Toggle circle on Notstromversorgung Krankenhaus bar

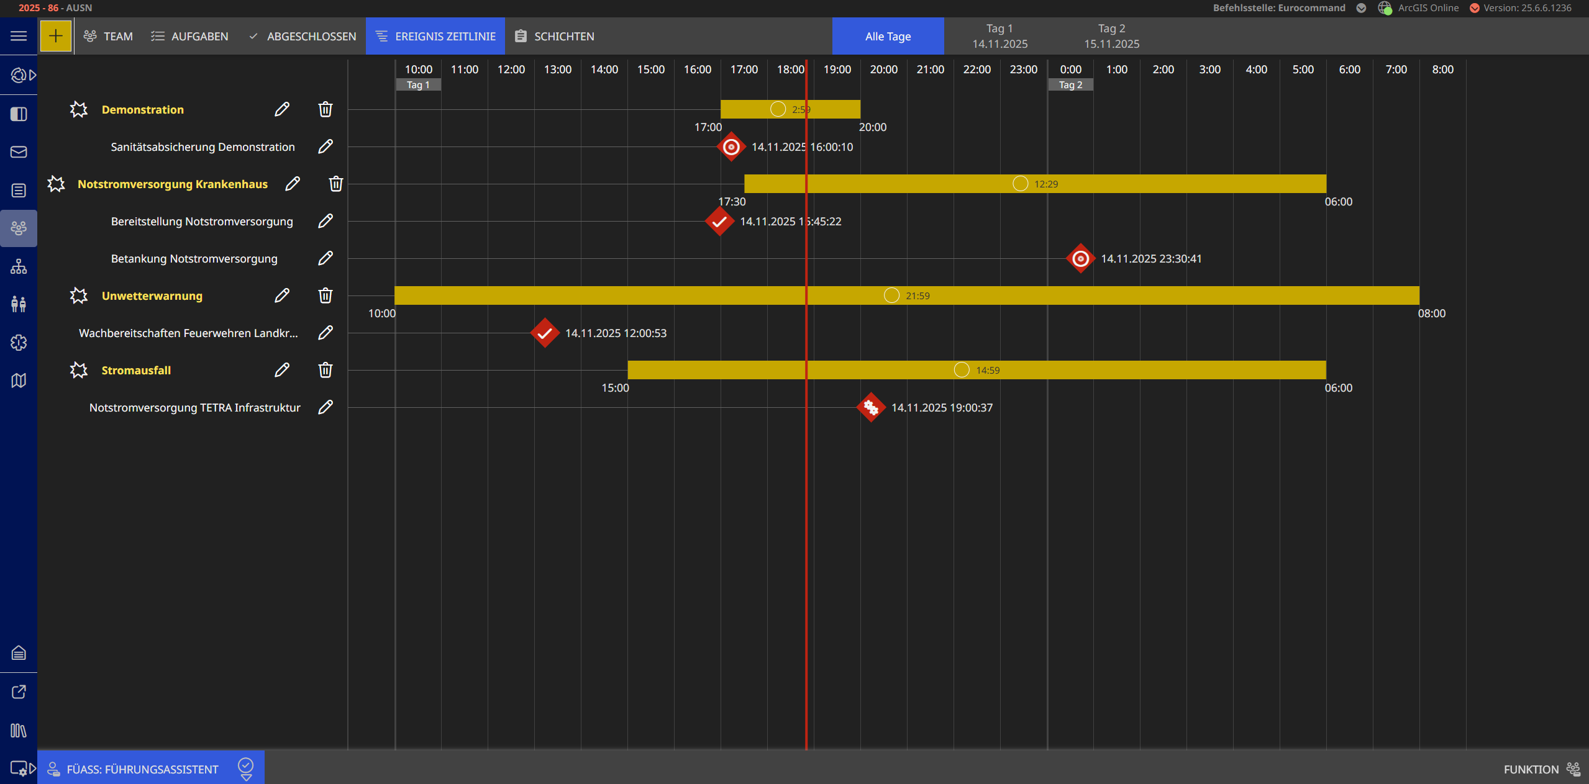click(x=1020, y=184)
